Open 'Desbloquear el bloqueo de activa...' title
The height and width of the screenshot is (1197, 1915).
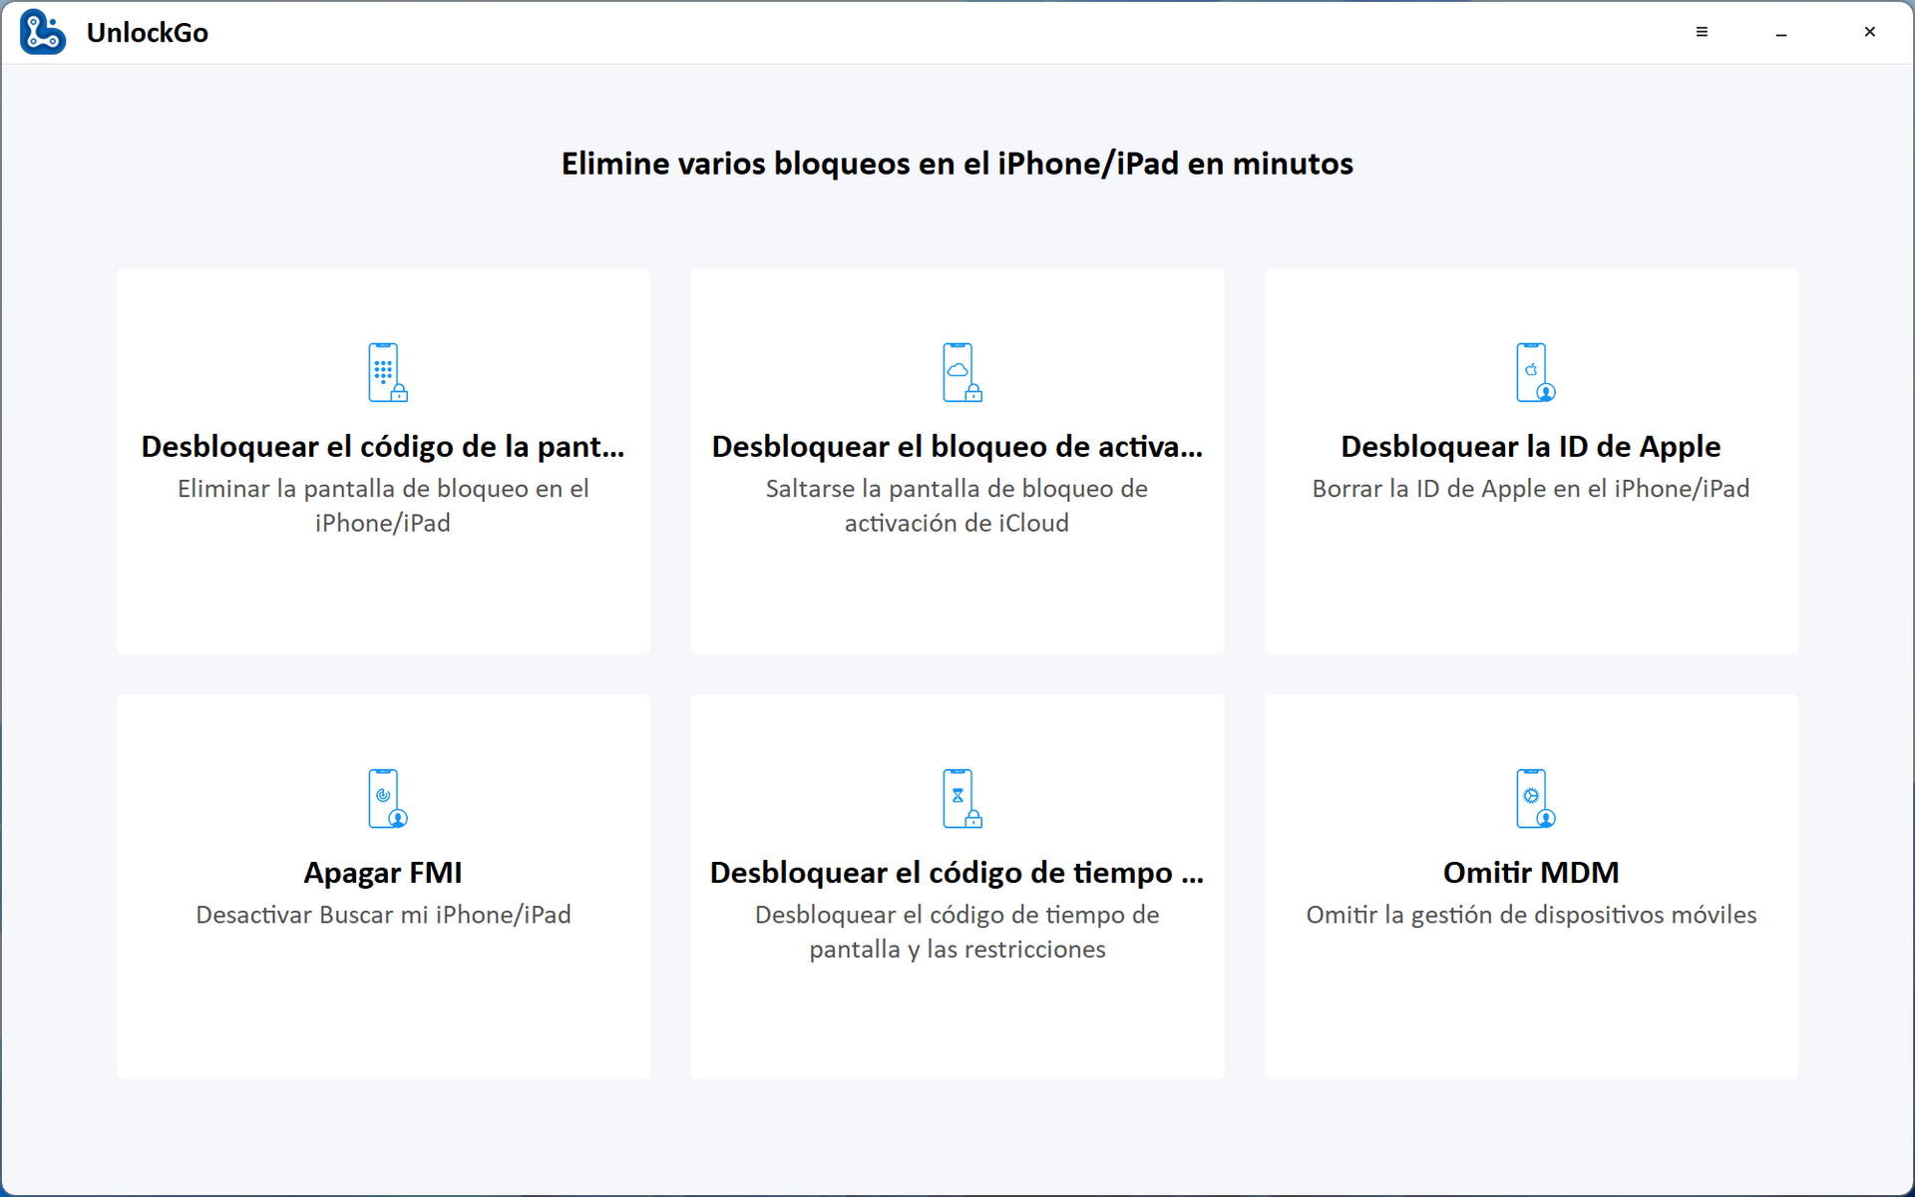tap(957, 447)
